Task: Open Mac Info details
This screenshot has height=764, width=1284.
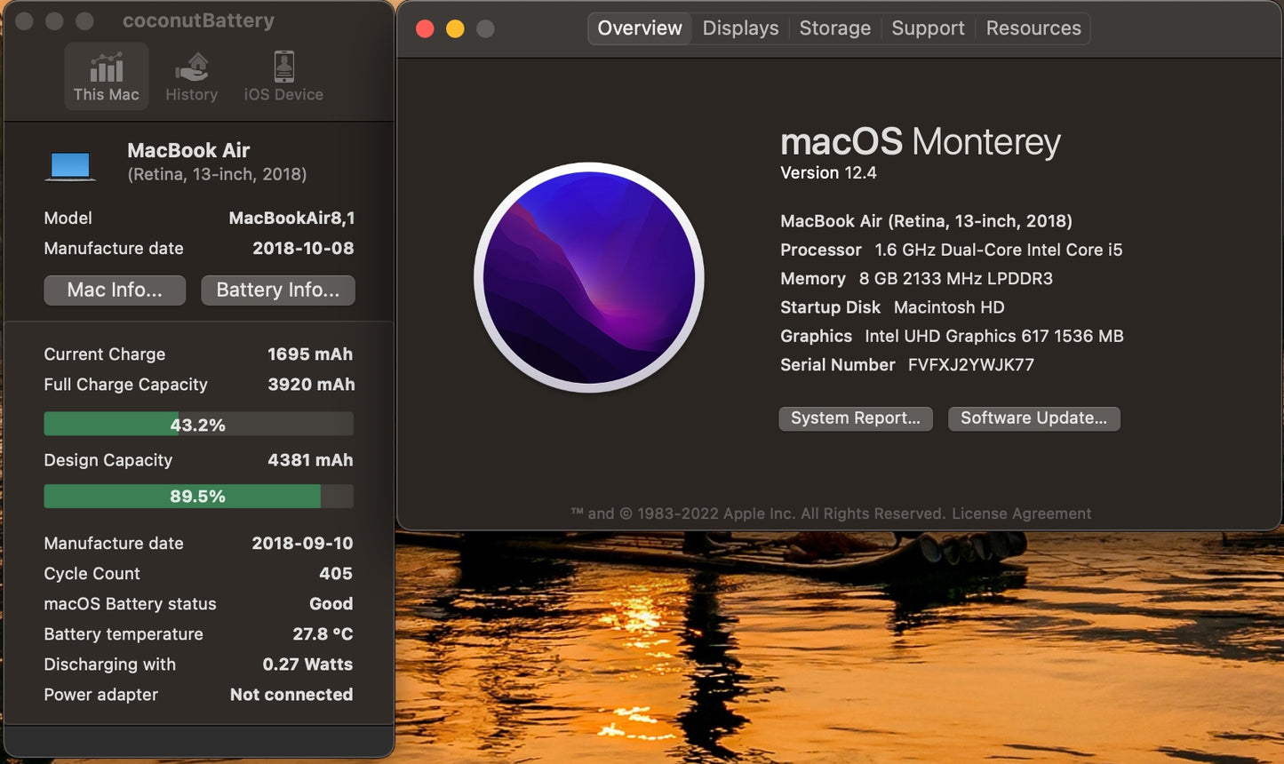Action: (114, 290)
